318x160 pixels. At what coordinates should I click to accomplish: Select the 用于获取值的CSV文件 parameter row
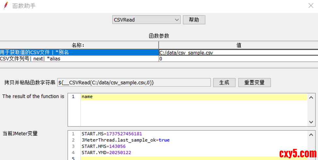(x=79, y=52)
